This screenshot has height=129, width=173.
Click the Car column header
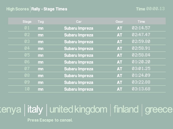click(79, 22)
